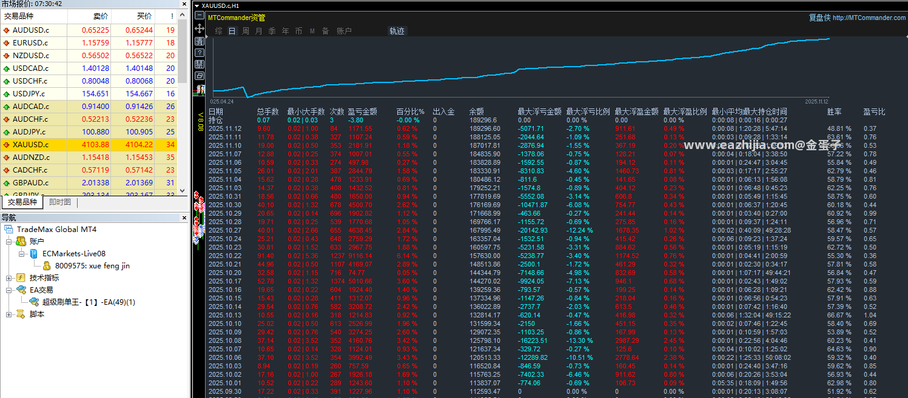Click the user icon beside 8009575 account
This screenshot has height=398, width=908.
pos(47,266)
